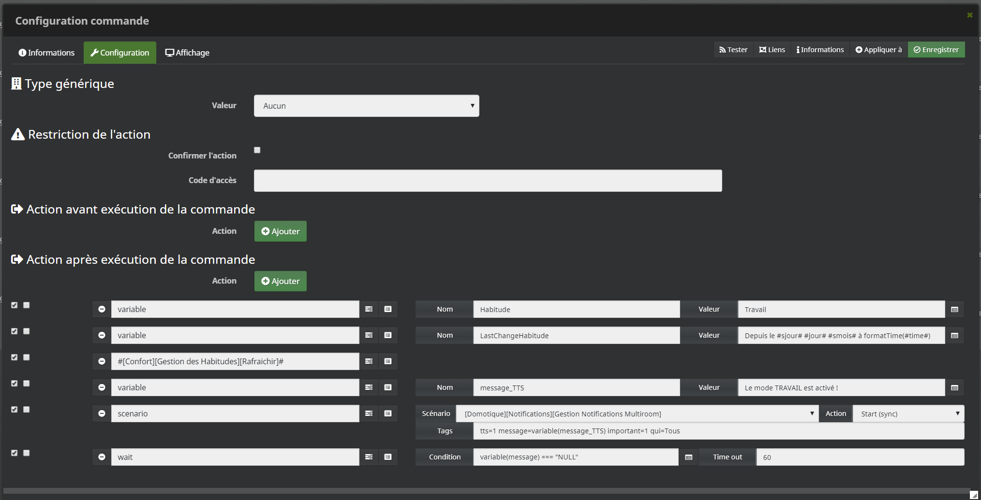Click Appliquer à button
This screenshot has width=981, height=500.
pyautogui.click(x=878, y=50)
